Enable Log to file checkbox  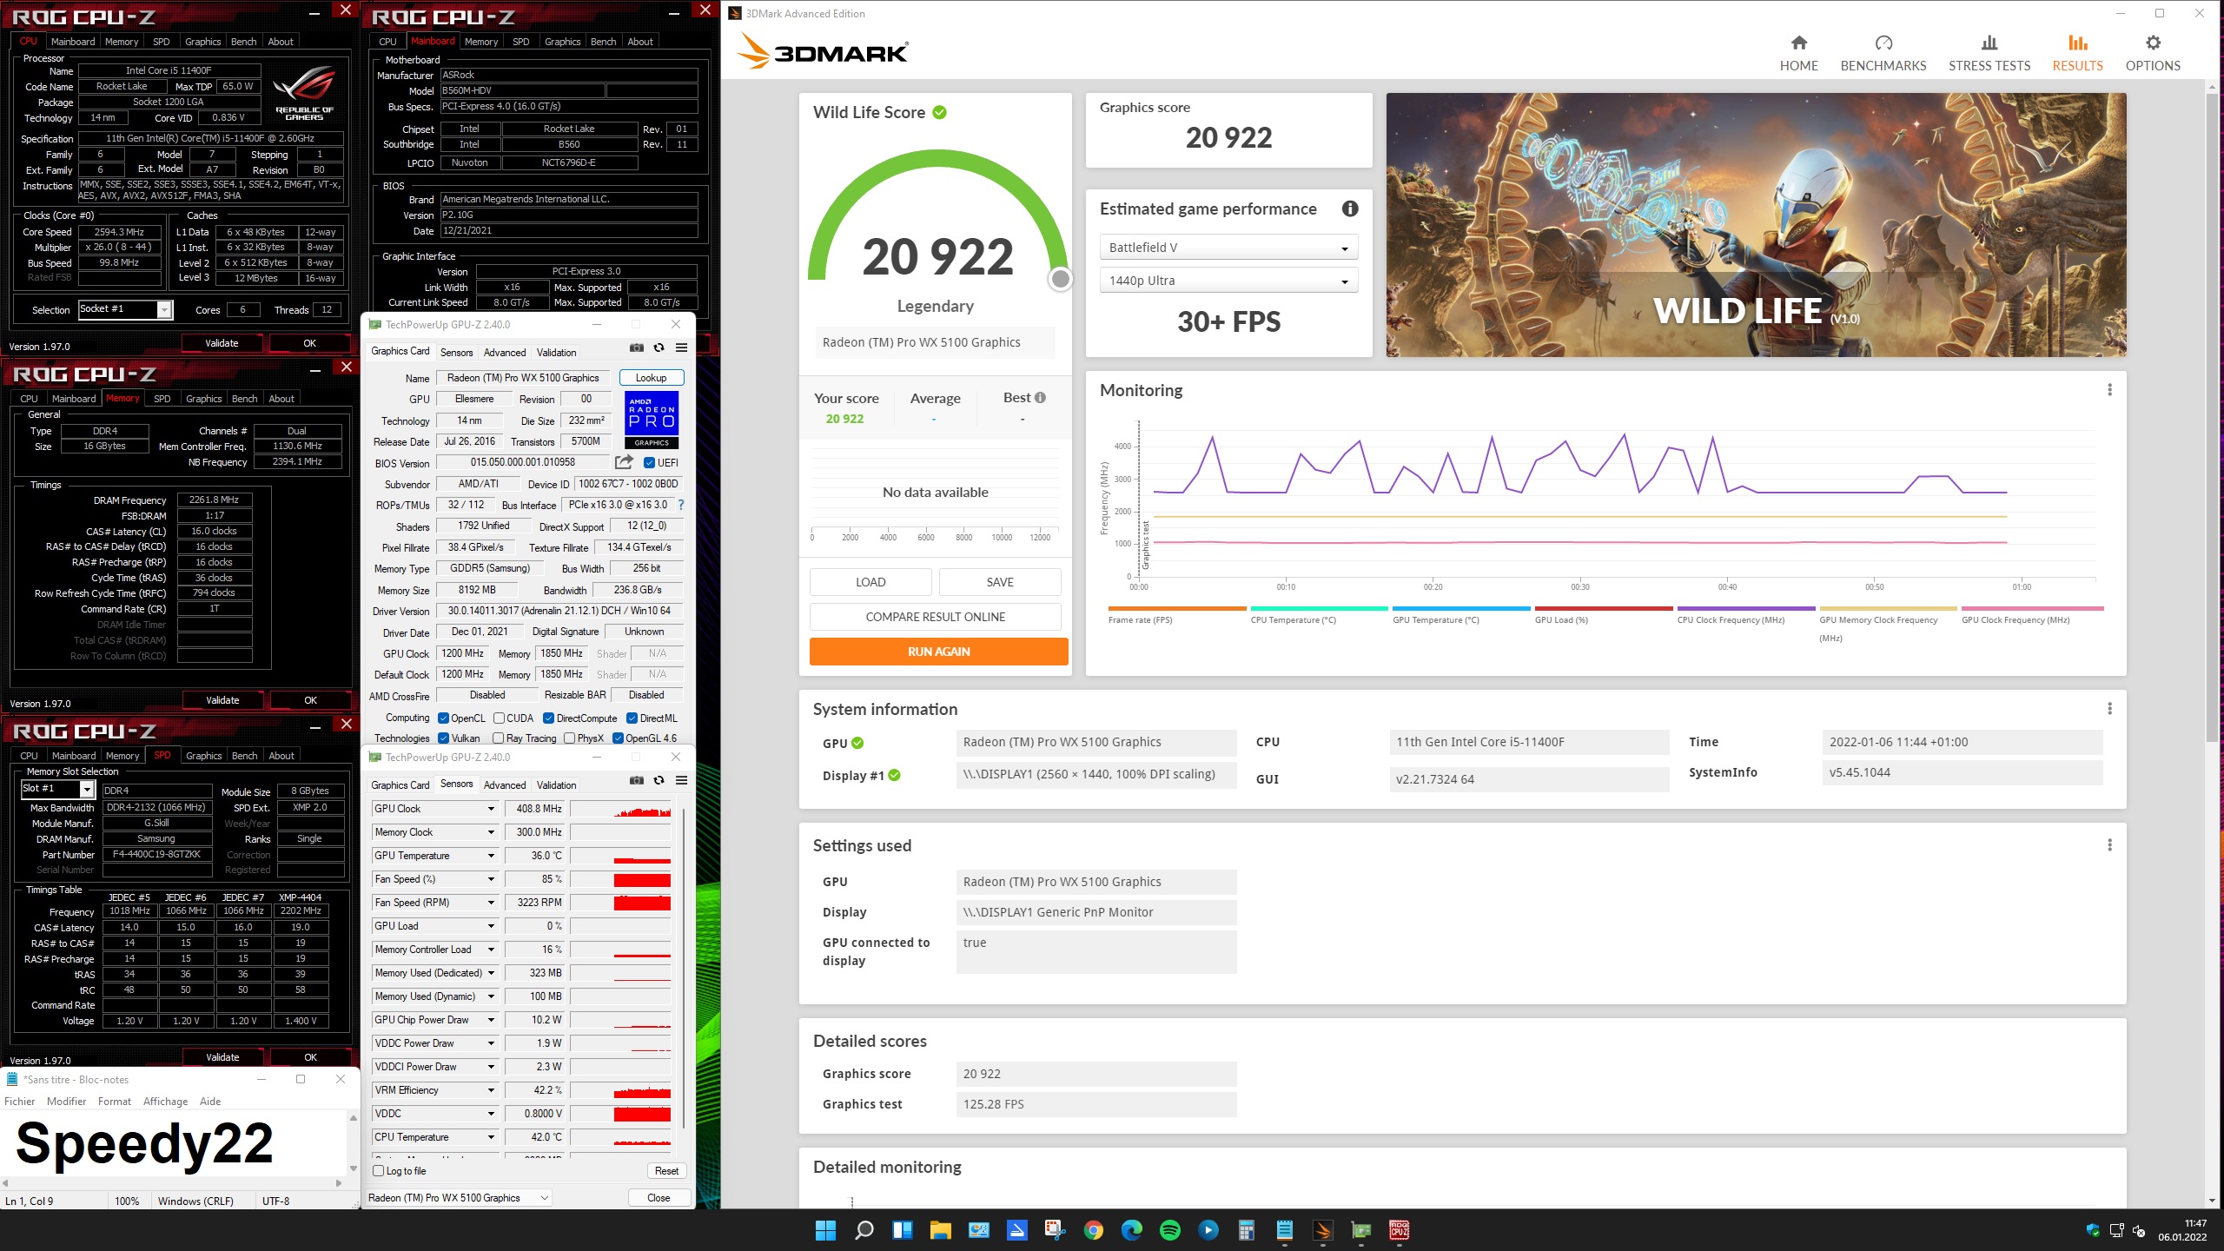click(379, 1171)
